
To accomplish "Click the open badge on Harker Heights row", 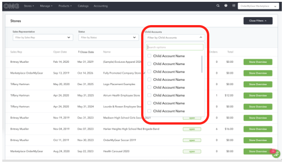I will click(x=192, y=129).
